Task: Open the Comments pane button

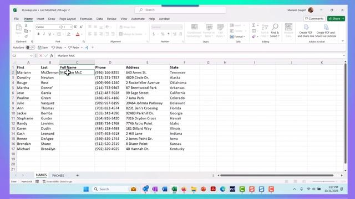Action: click(315, 18)
